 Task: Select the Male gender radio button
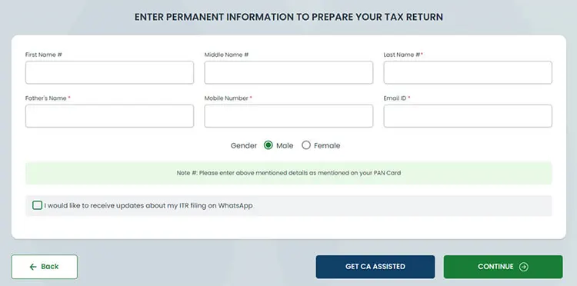coord(268,145)
